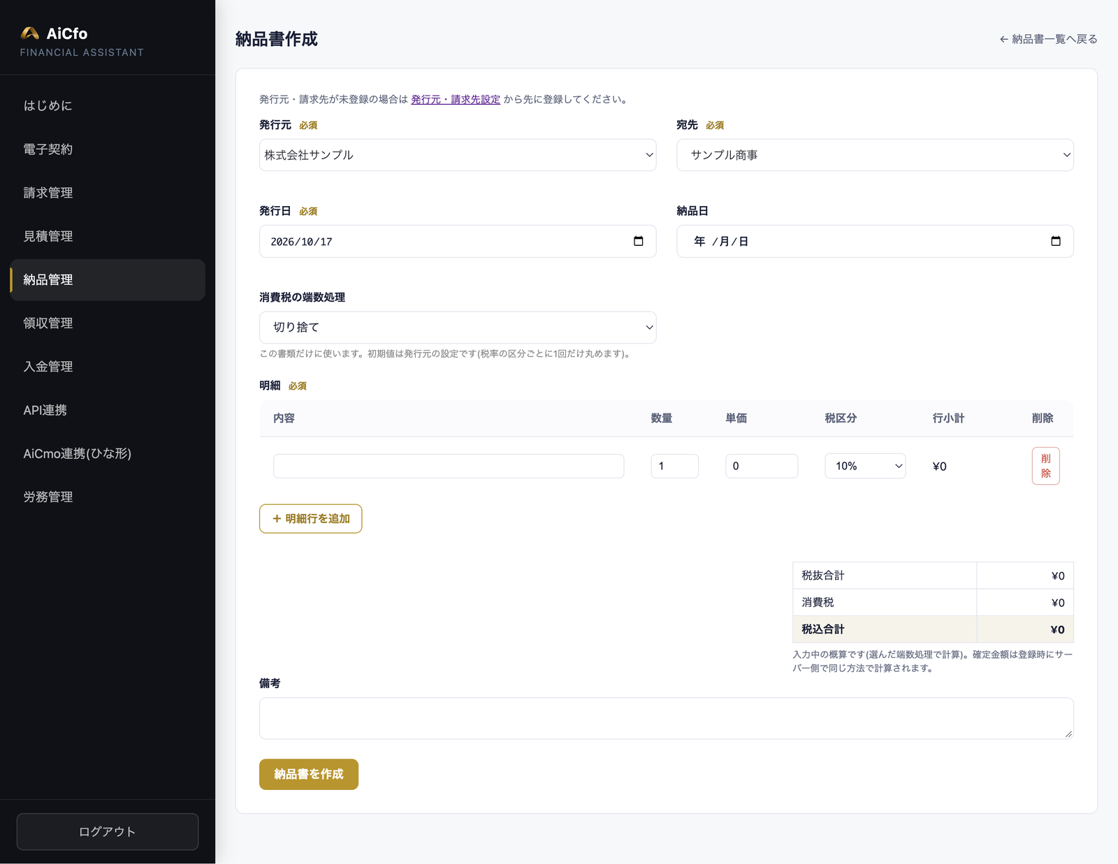The image size is (1118, 864).
Task: Click the 税抜合計 label
Action: point(823,576)
